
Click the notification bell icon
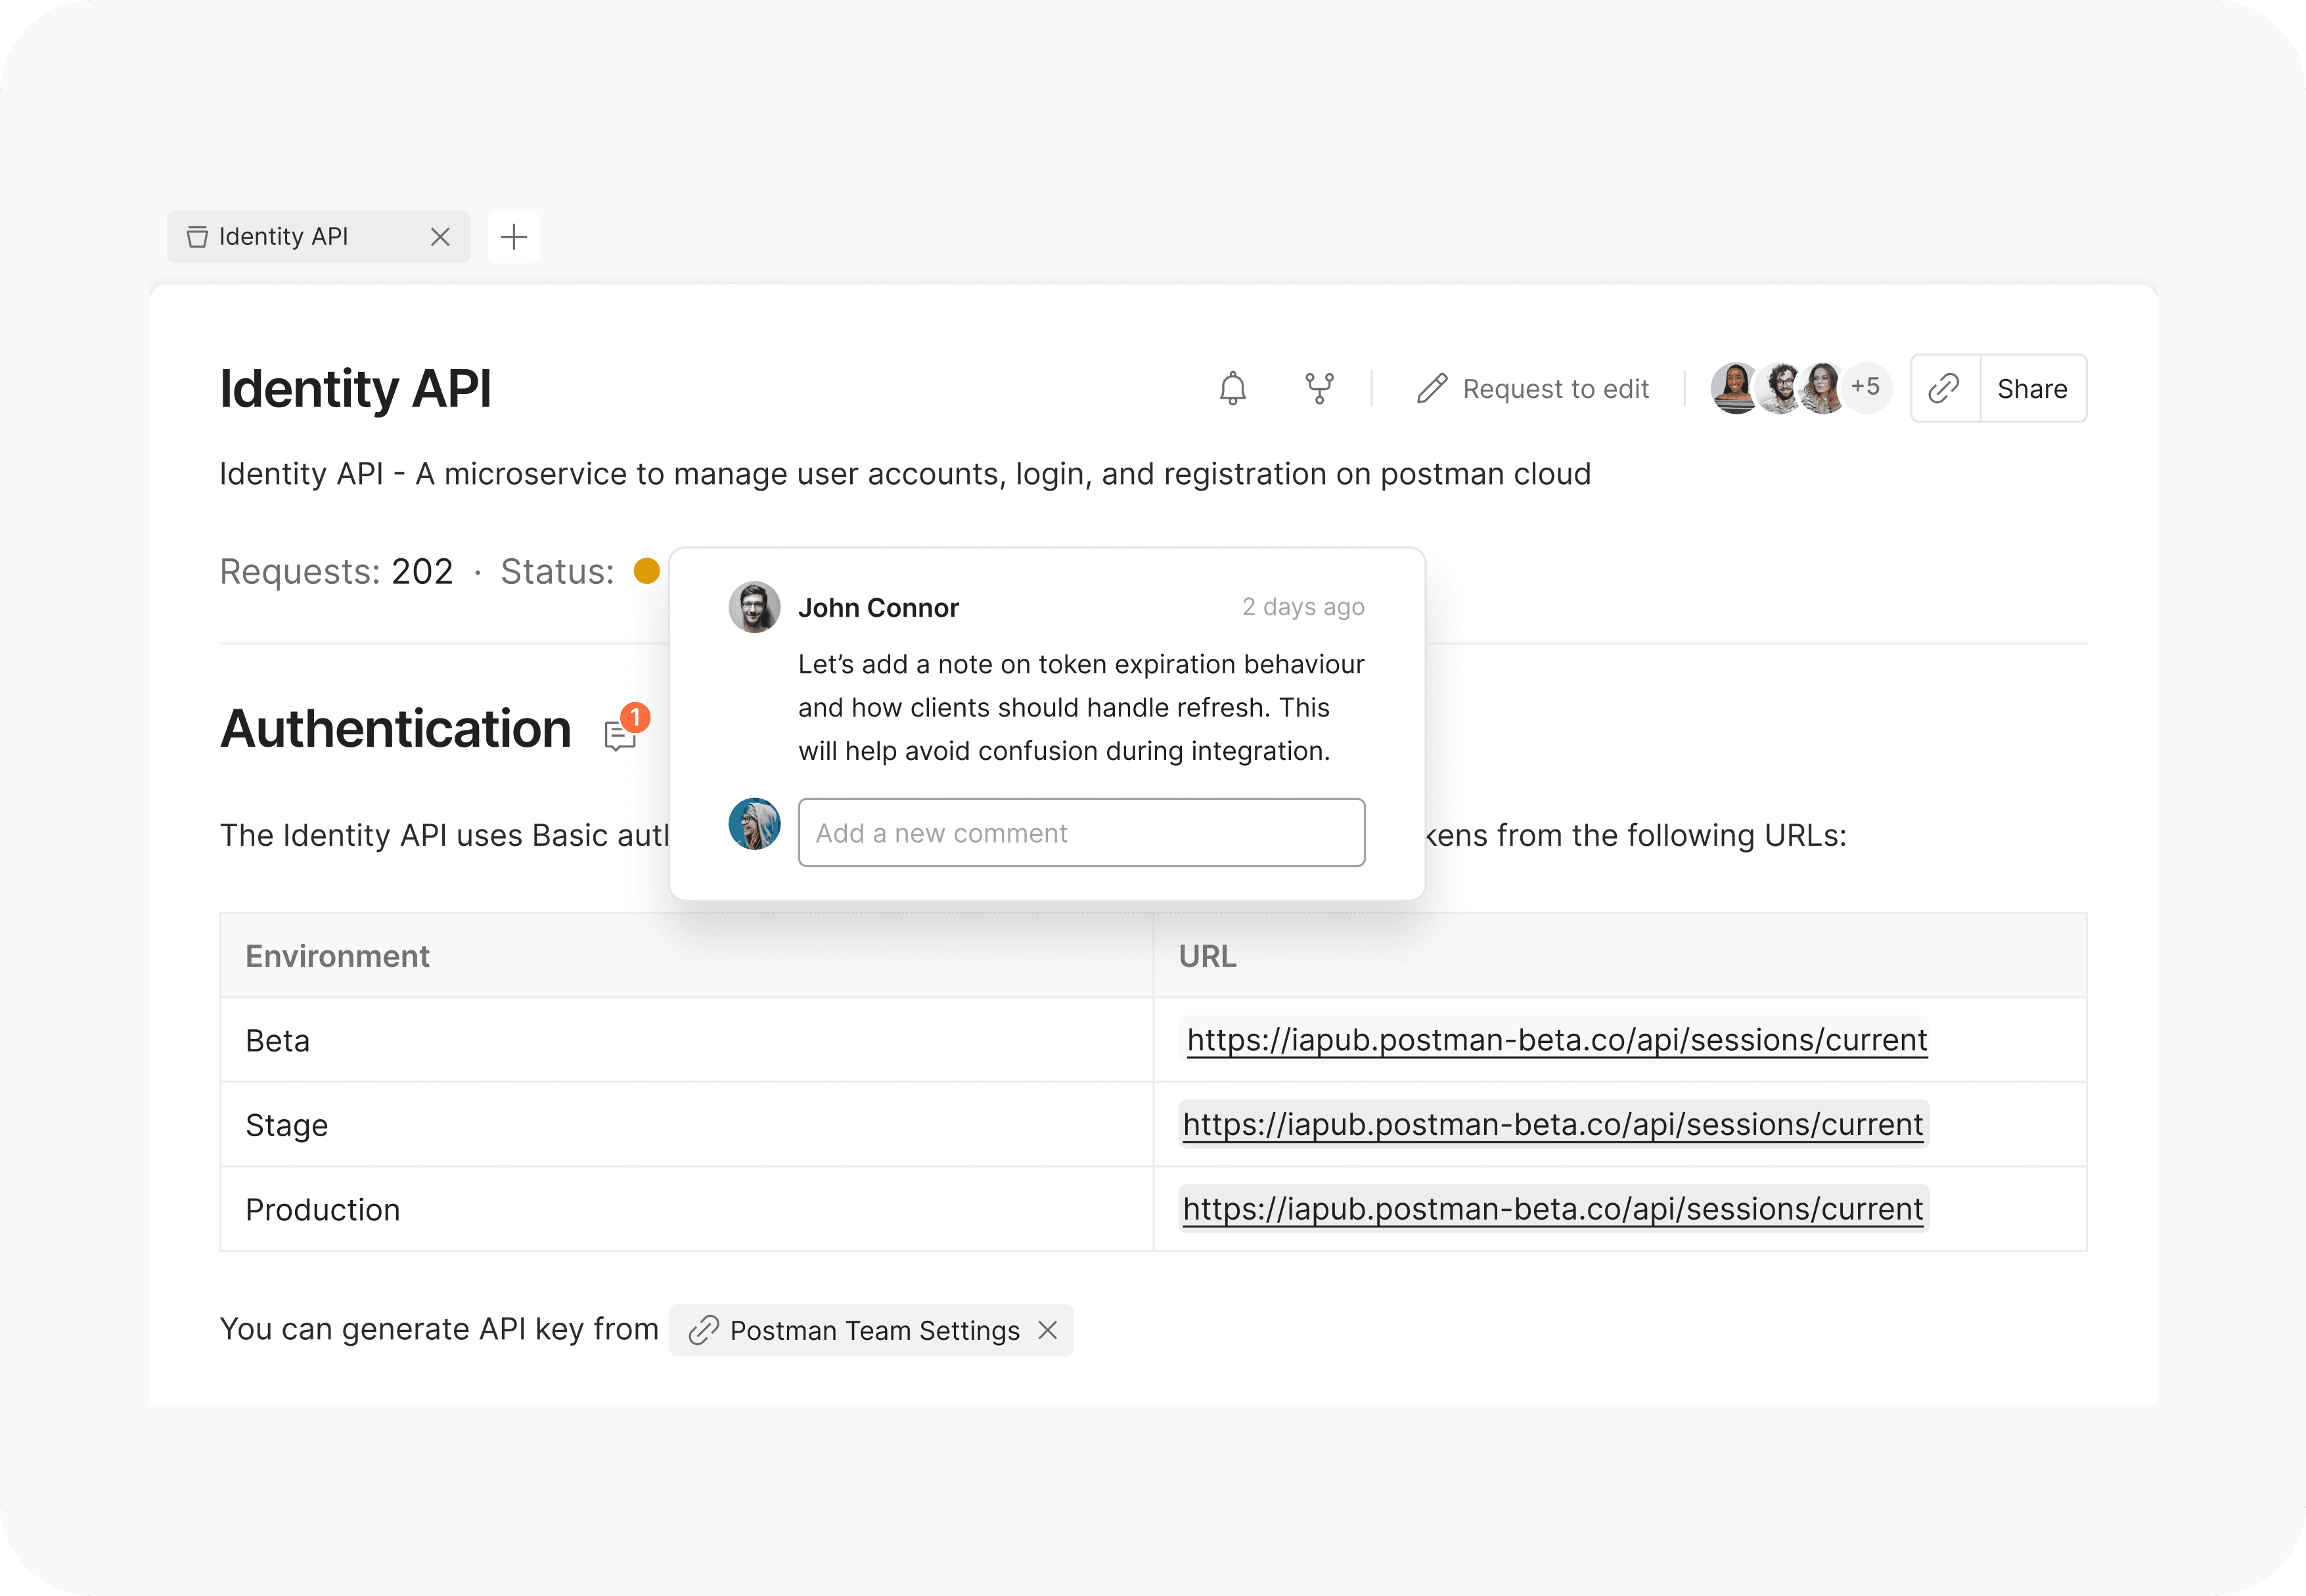pos(1232,388)
